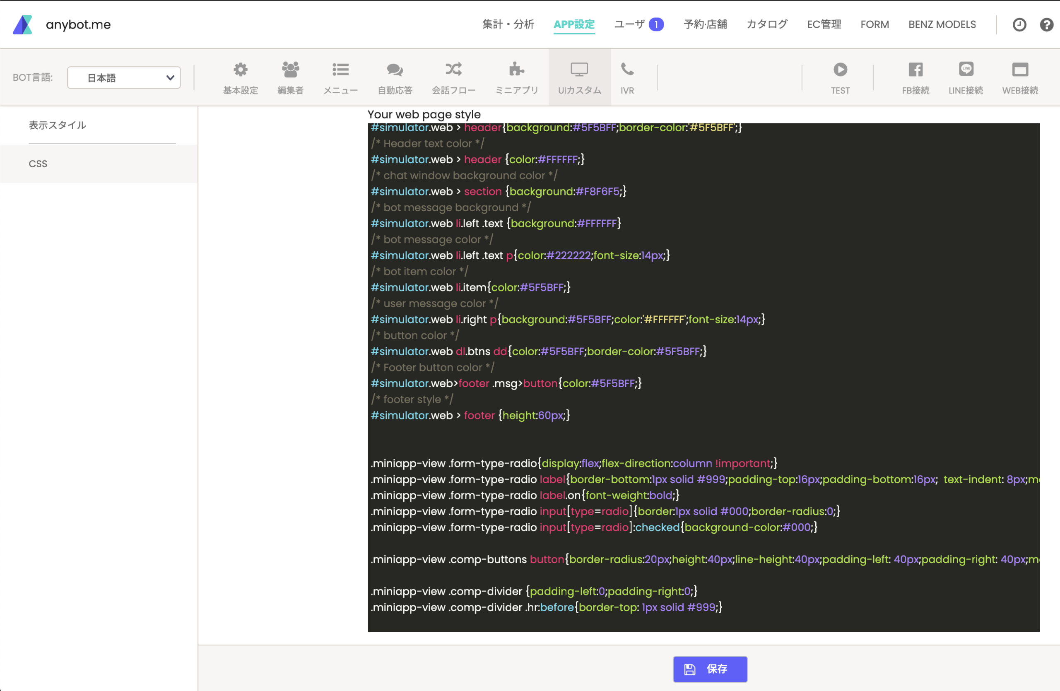Screen dimensions: 1060x691
Task: Click the li.item color:#5F5BFF line
Action: pos(471,288)
